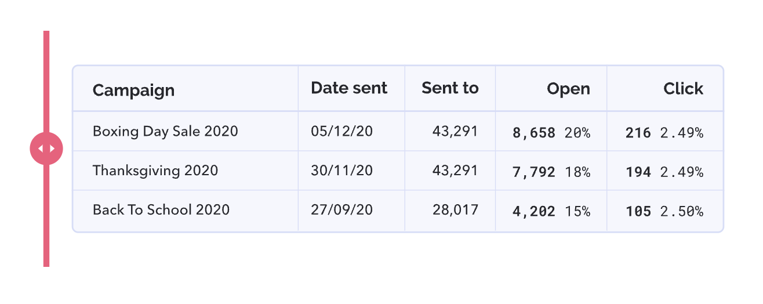Image resolution: width=763 pixels, height=304 pixels.
Task: Select the Back To School 2020 campaign
Action: click(161, 209)
